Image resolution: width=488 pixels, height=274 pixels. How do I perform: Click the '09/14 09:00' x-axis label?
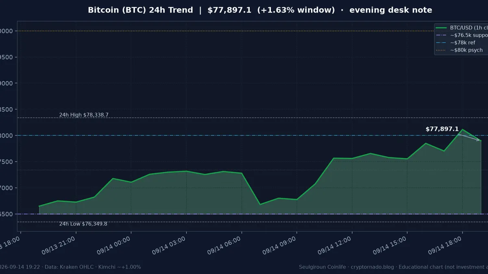tap(279, 246)
